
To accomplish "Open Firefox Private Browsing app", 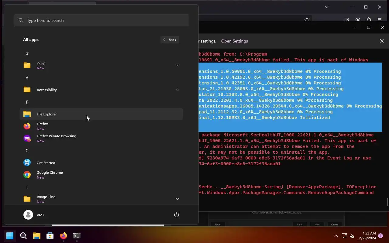I will (101, 138).
